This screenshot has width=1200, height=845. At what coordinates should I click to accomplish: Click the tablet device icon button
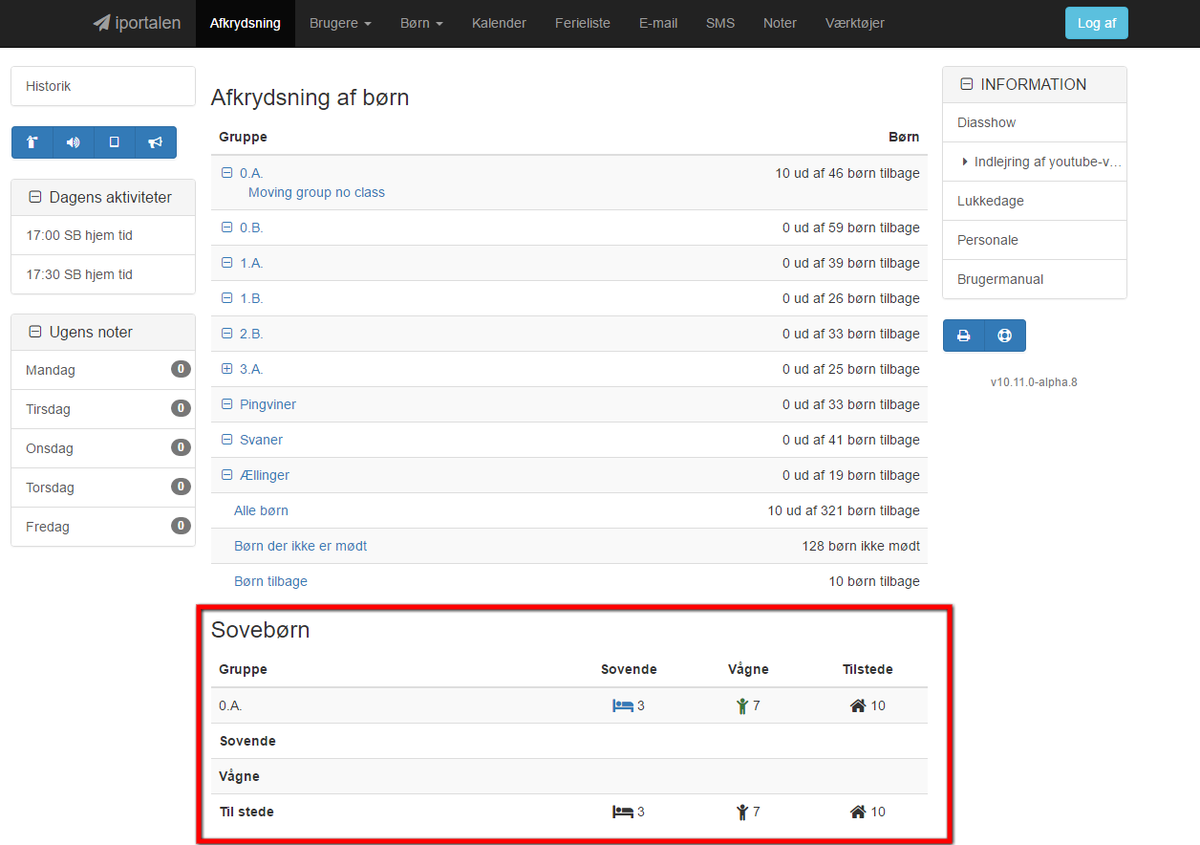[x=115, y=142]
